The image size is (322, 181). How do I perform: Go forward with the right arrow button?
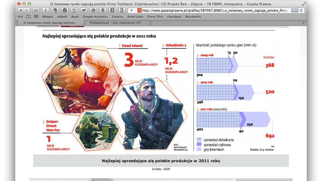(x=27, y=10)
